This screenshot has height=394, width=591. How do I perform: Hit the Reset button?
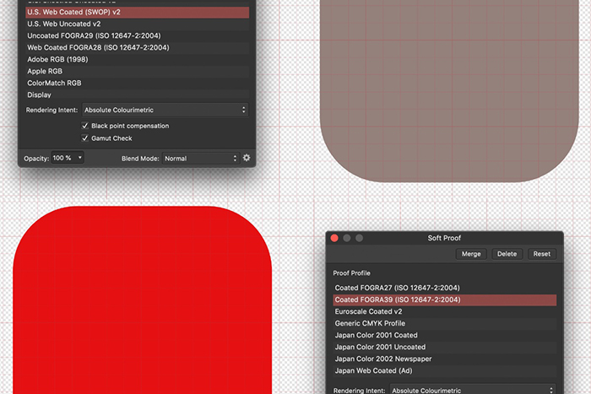pyautogui.click(x=541, y=254)
